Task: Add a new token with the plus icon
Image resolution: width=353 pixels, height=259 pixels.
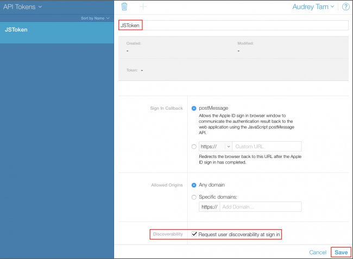Action: click(143, 7)
